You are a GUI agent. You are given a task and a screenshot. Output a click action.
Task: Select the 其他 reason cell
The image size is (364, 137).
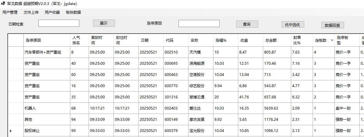(47, 119)
